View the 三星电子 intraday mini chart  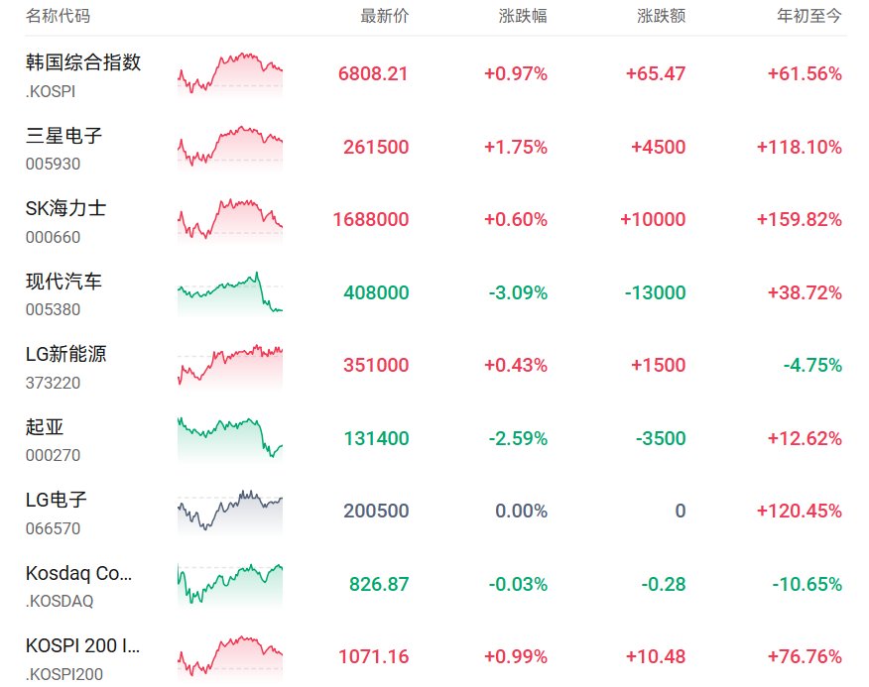click(x=230, y=148)
